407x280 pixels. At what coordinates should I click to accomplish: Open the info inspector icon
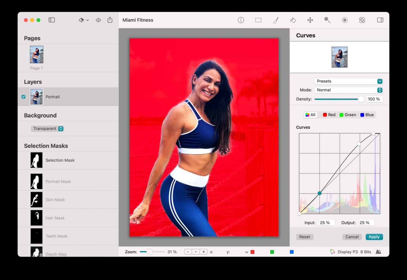241,20
